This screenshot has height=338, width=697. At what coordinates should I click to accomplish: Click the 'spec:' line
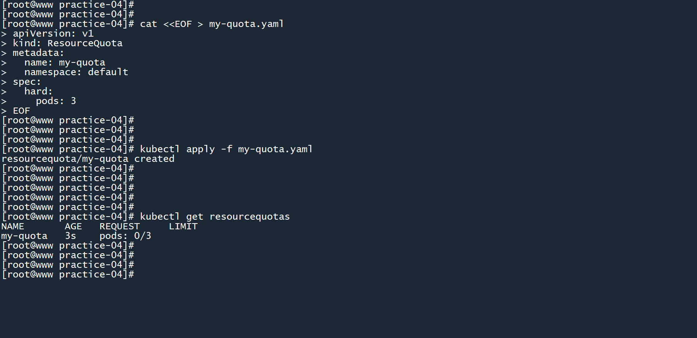(x=27, y=82)
